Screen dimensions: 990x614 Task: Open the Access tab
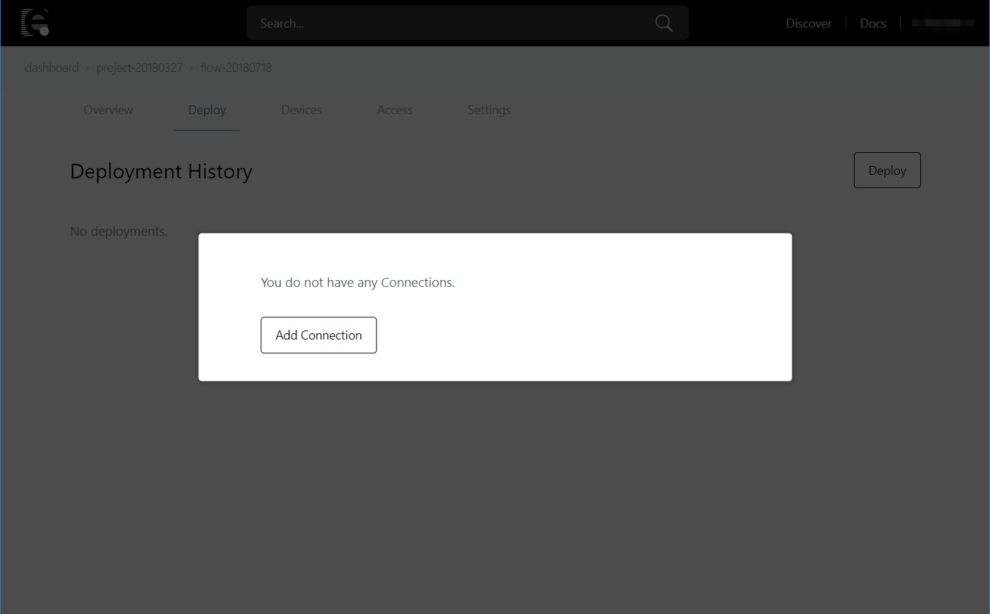pos(394,109)
